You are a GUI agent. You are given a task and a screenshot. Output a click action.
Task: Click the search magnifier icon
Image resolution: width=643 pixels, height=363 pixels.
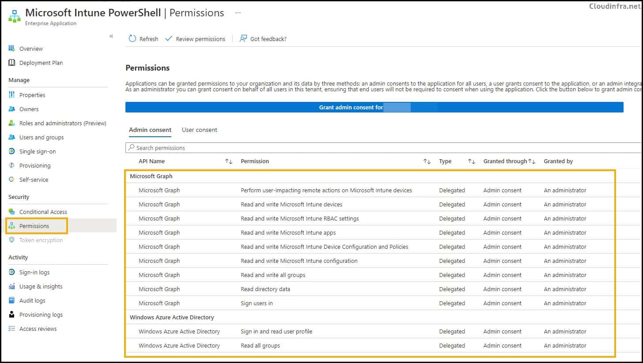[x=131, y=148]
